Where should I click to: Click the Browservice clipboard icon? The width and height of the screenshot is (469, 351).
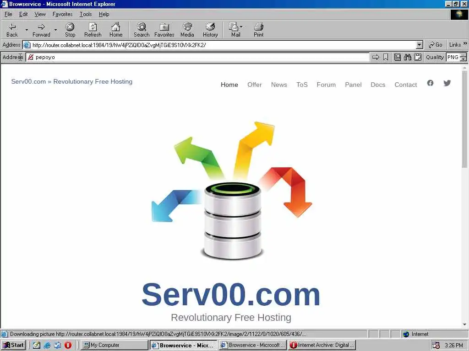[418, 57]
